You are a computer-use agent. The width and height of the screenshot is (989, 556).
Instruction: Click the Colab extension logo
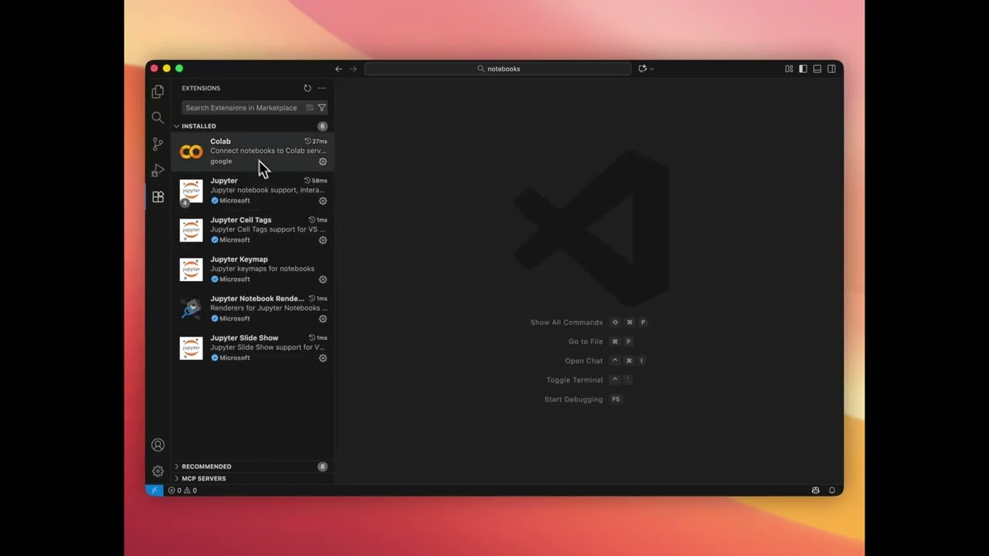[x=191, y=152]
